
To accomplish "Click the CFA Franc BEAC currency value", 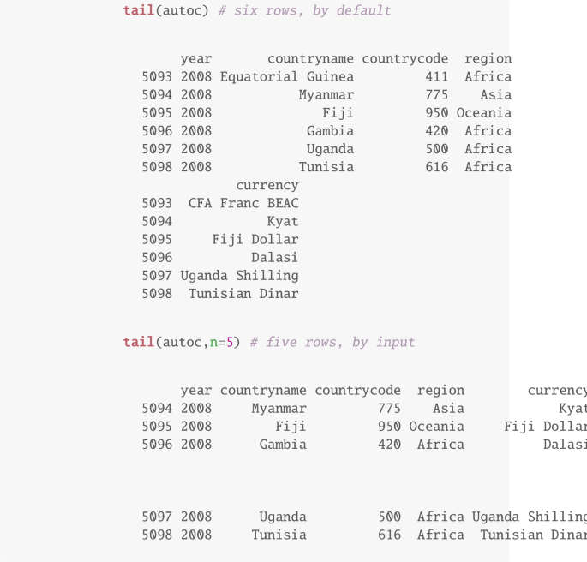I will pos(243,204).
